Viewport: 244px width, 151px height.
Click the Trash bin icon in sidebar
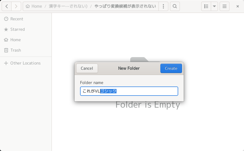6,50
